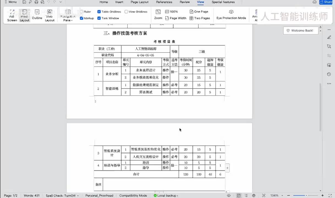This screenshot has width=335, height=198.
Task: Click the fit-to-window icon in status bar
Action: pos(263,196)
